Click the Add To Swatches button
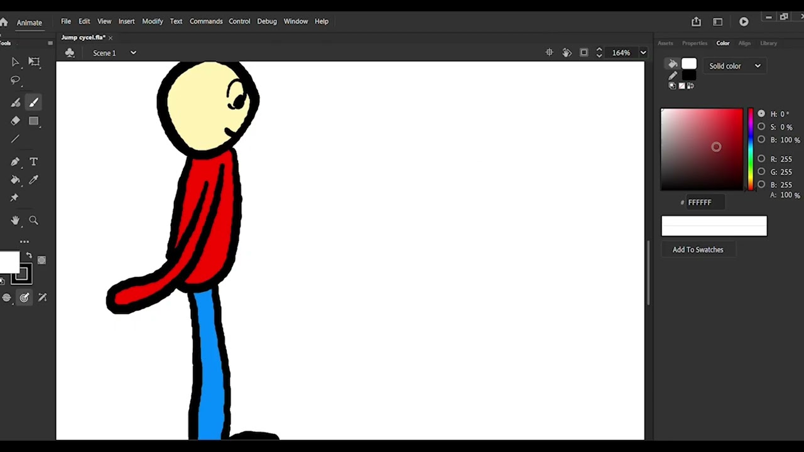The height and width of the screenshot is (452, 804). coord(698,250)
